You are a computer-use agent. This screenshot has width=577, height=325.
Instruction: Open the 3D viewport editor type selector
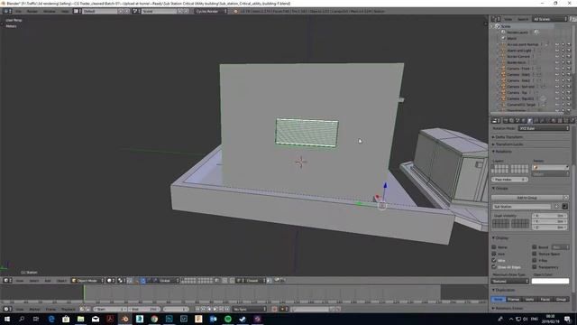click(7, 281)
